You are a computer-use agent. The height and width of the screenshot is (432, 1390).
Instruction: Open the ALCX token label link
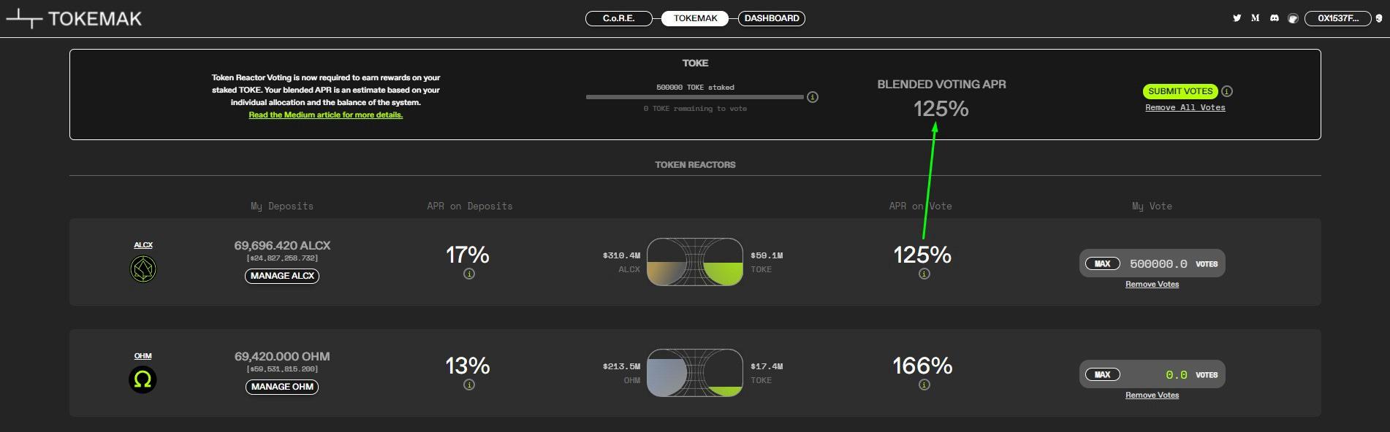coord(143,245)
